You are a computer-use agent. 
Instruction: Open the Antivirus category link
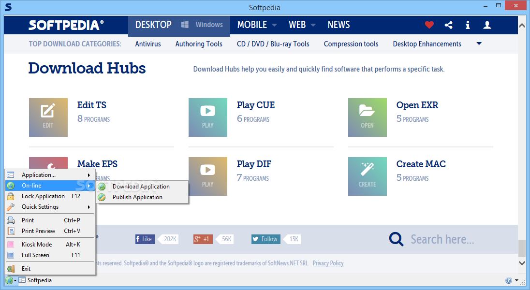click(148, 44)
